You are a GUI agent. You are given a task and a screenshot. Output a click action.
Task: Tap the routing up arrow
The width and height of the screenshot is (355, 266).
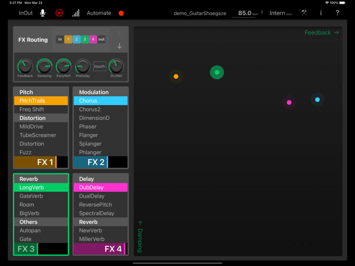coord(120,33)
